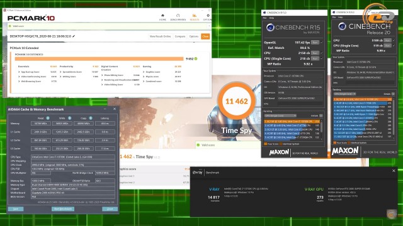The height and width of the screenshot is (226, 403).
Task: Click the Info field in Cinebench R20
Action: pyautogui.click(x=370, y=83)
